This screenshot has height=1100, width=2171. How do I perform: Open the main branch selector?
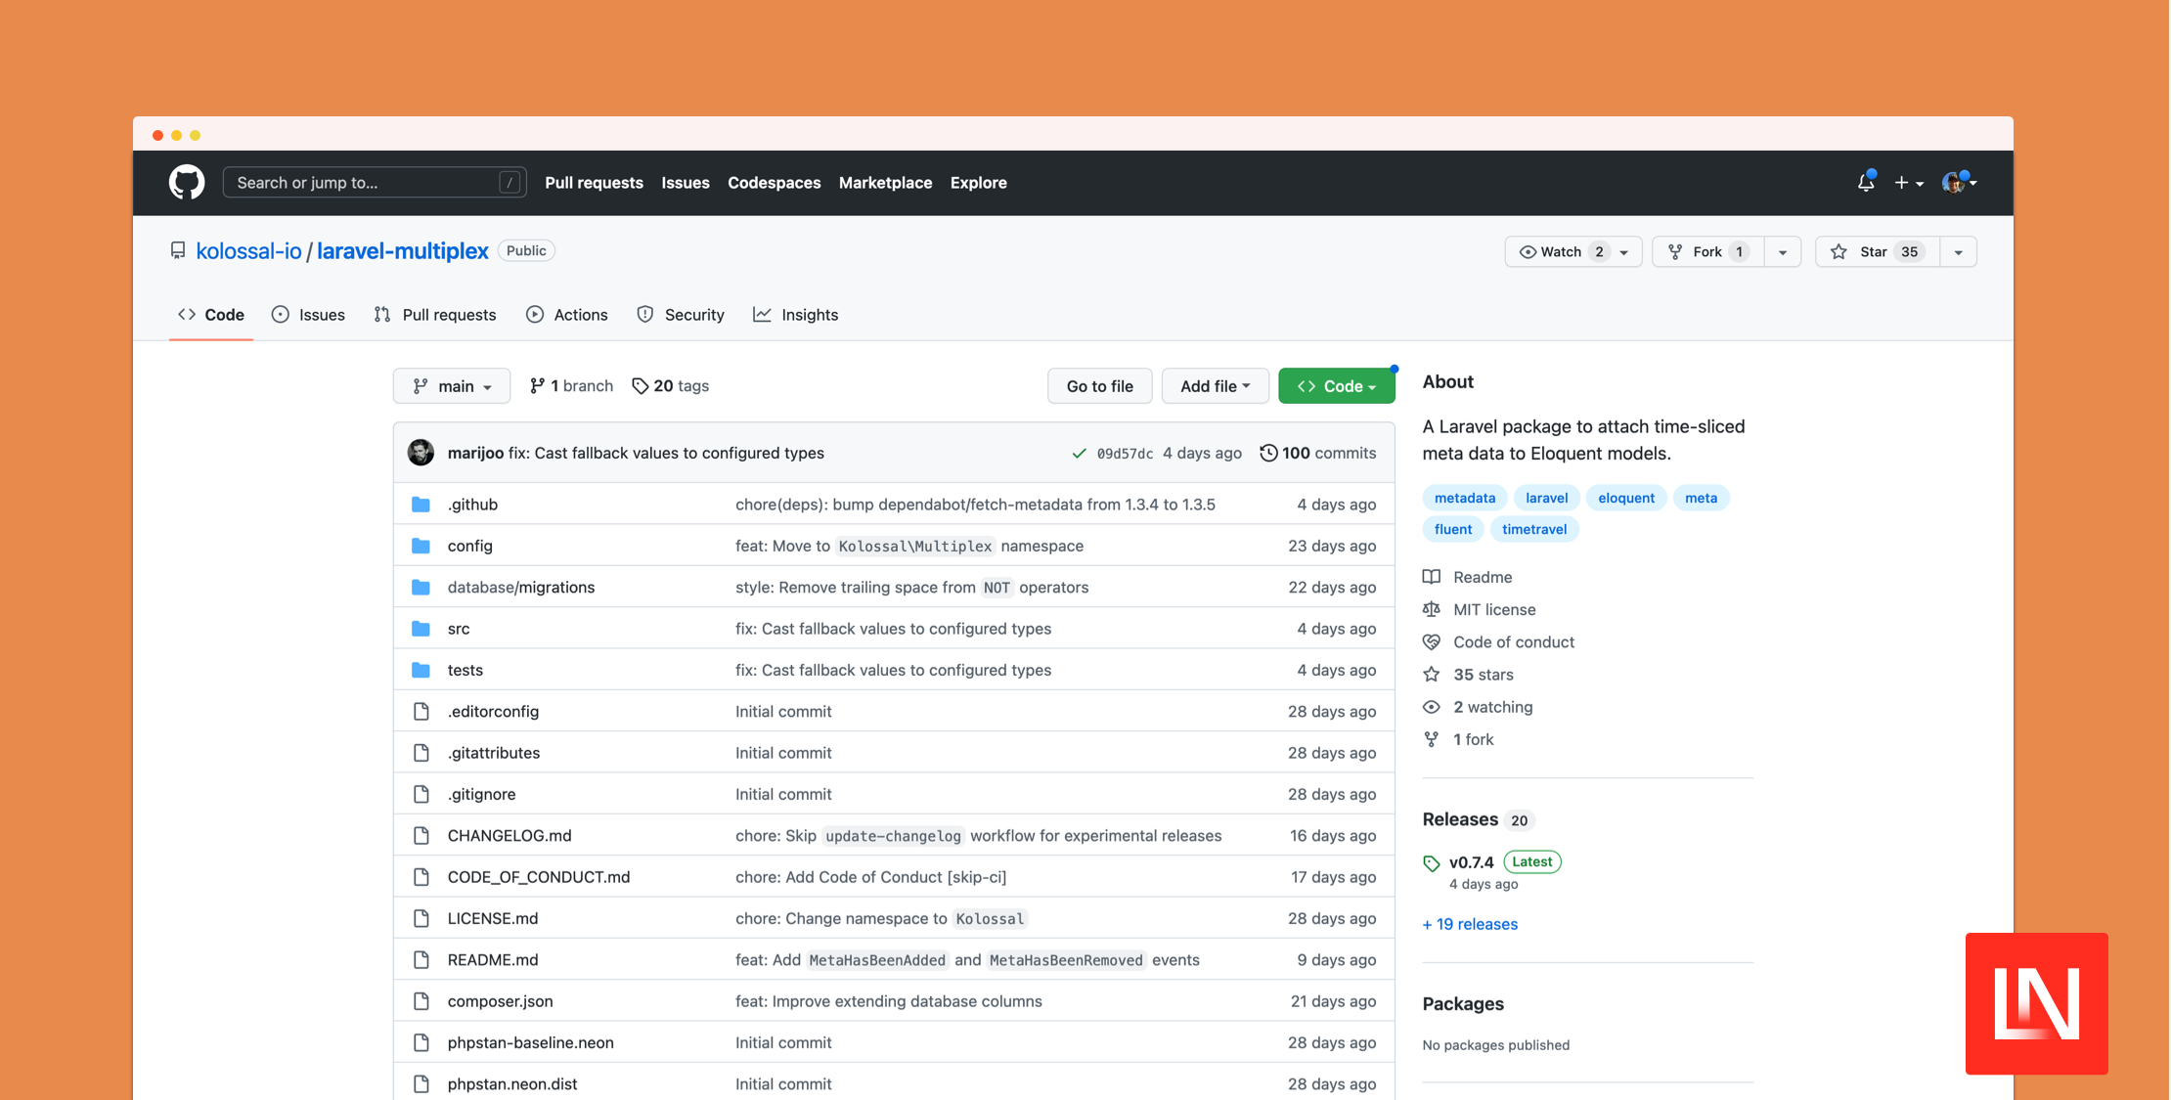452,386
